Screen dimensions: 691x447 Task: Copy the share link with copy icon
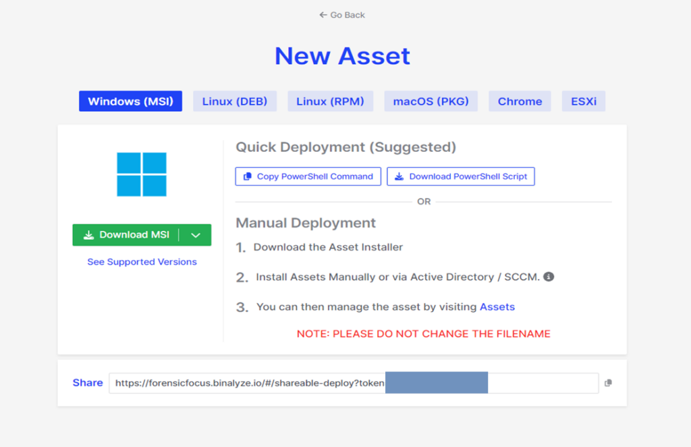pyautogui.click(x=608, y=383)
